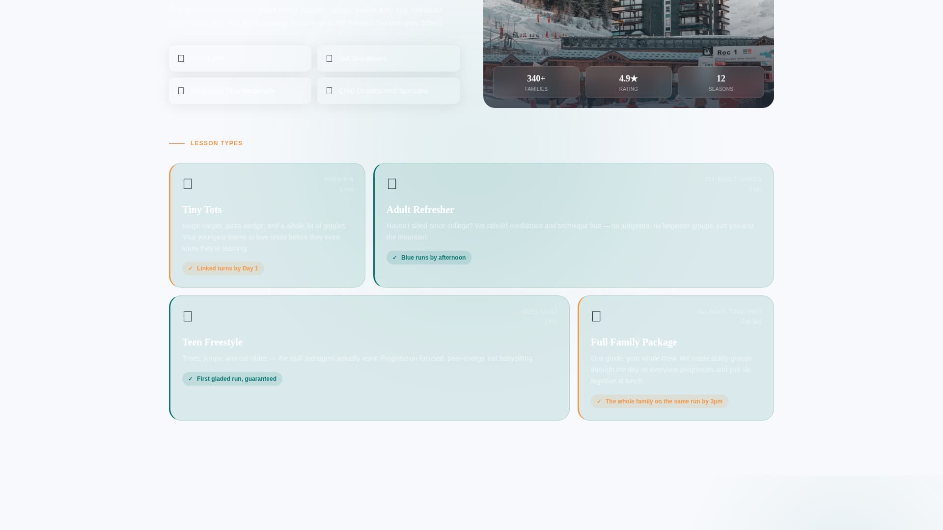Click the Child Development Specialist feature icon
The height and width of the screenshot is (530, 943).
coord(329,90)
